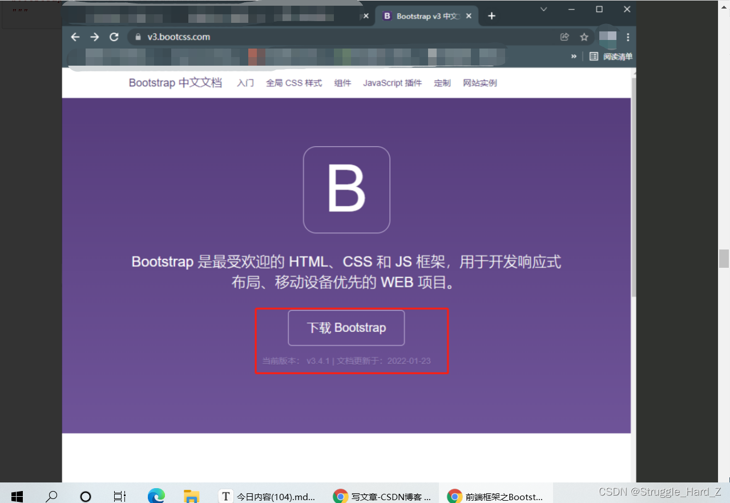Open the Chrome three-dot menu
Image resolution: width=730 pixels, height=503 pixels.
tap(628, 37)
